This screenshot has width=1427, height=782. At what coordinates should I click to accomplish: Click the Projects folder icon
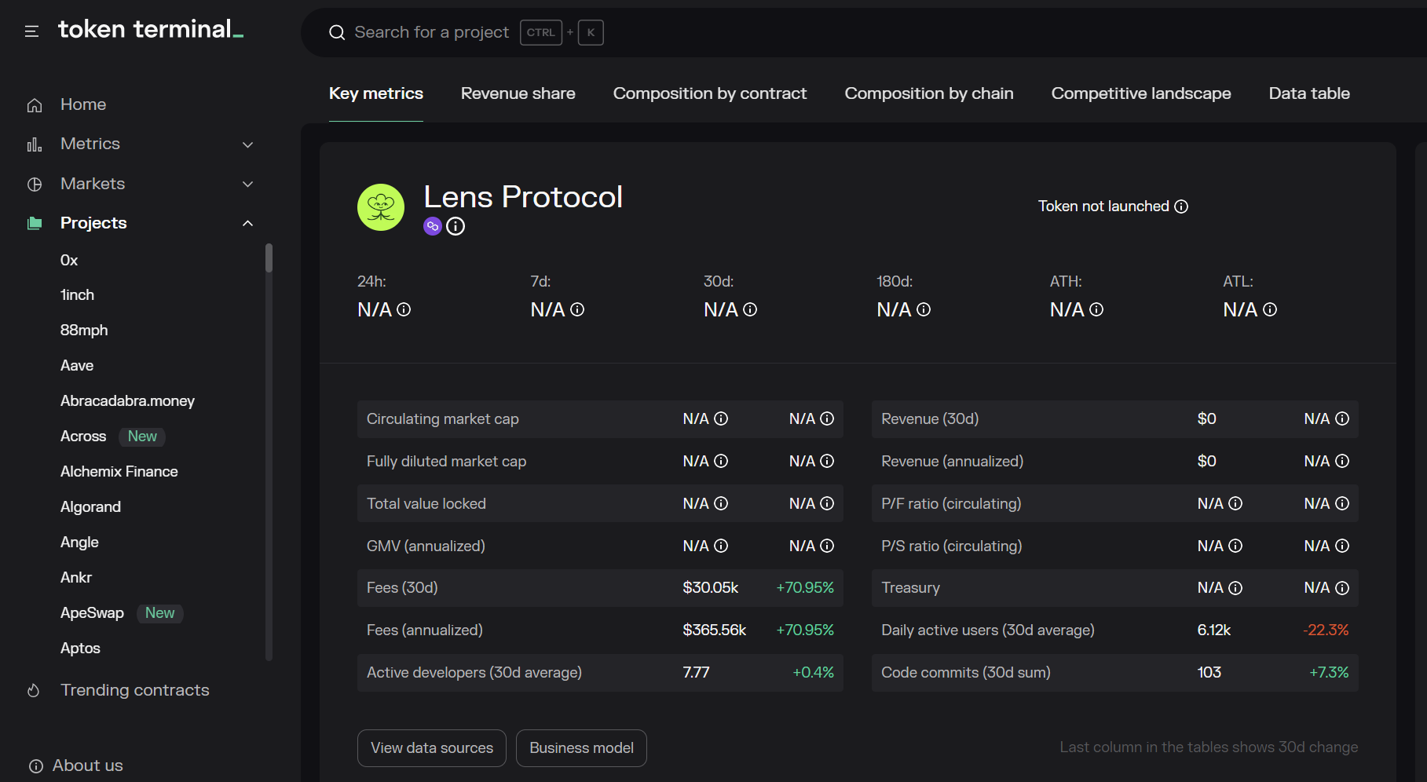(35, 223)
